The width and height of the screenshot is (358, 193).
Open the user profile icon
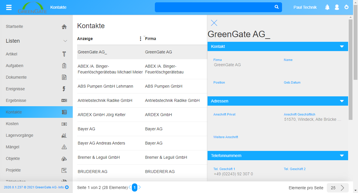click(337, 7)
